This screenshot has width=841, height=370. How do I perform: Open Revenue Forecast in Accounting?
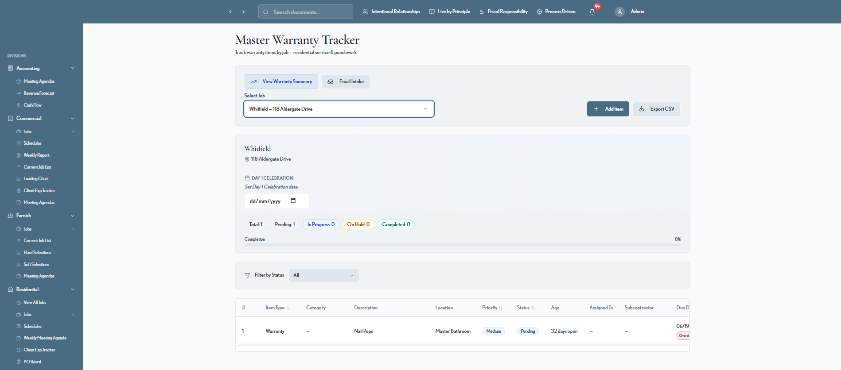coord(39,93)
